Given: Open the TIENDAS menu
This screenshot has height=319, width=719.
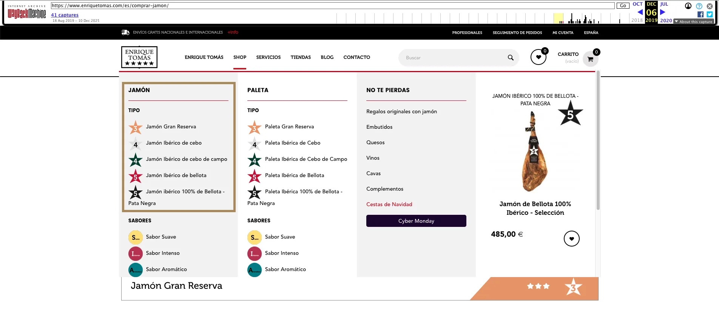Looking at the screenshot, I should (x=301, y=57).
